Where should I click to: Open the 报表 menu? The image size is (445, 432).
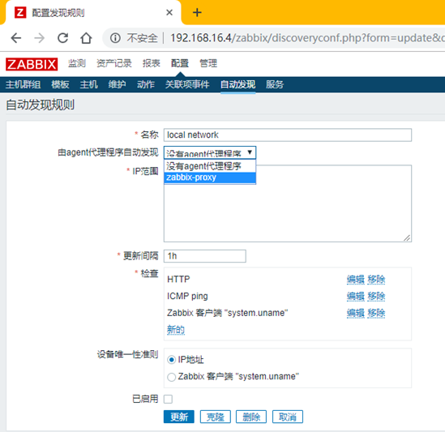point(152,63)
